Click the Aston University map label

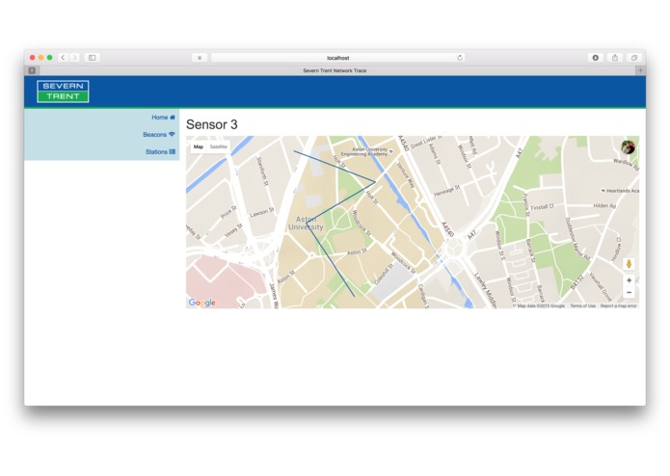(306, 223)
